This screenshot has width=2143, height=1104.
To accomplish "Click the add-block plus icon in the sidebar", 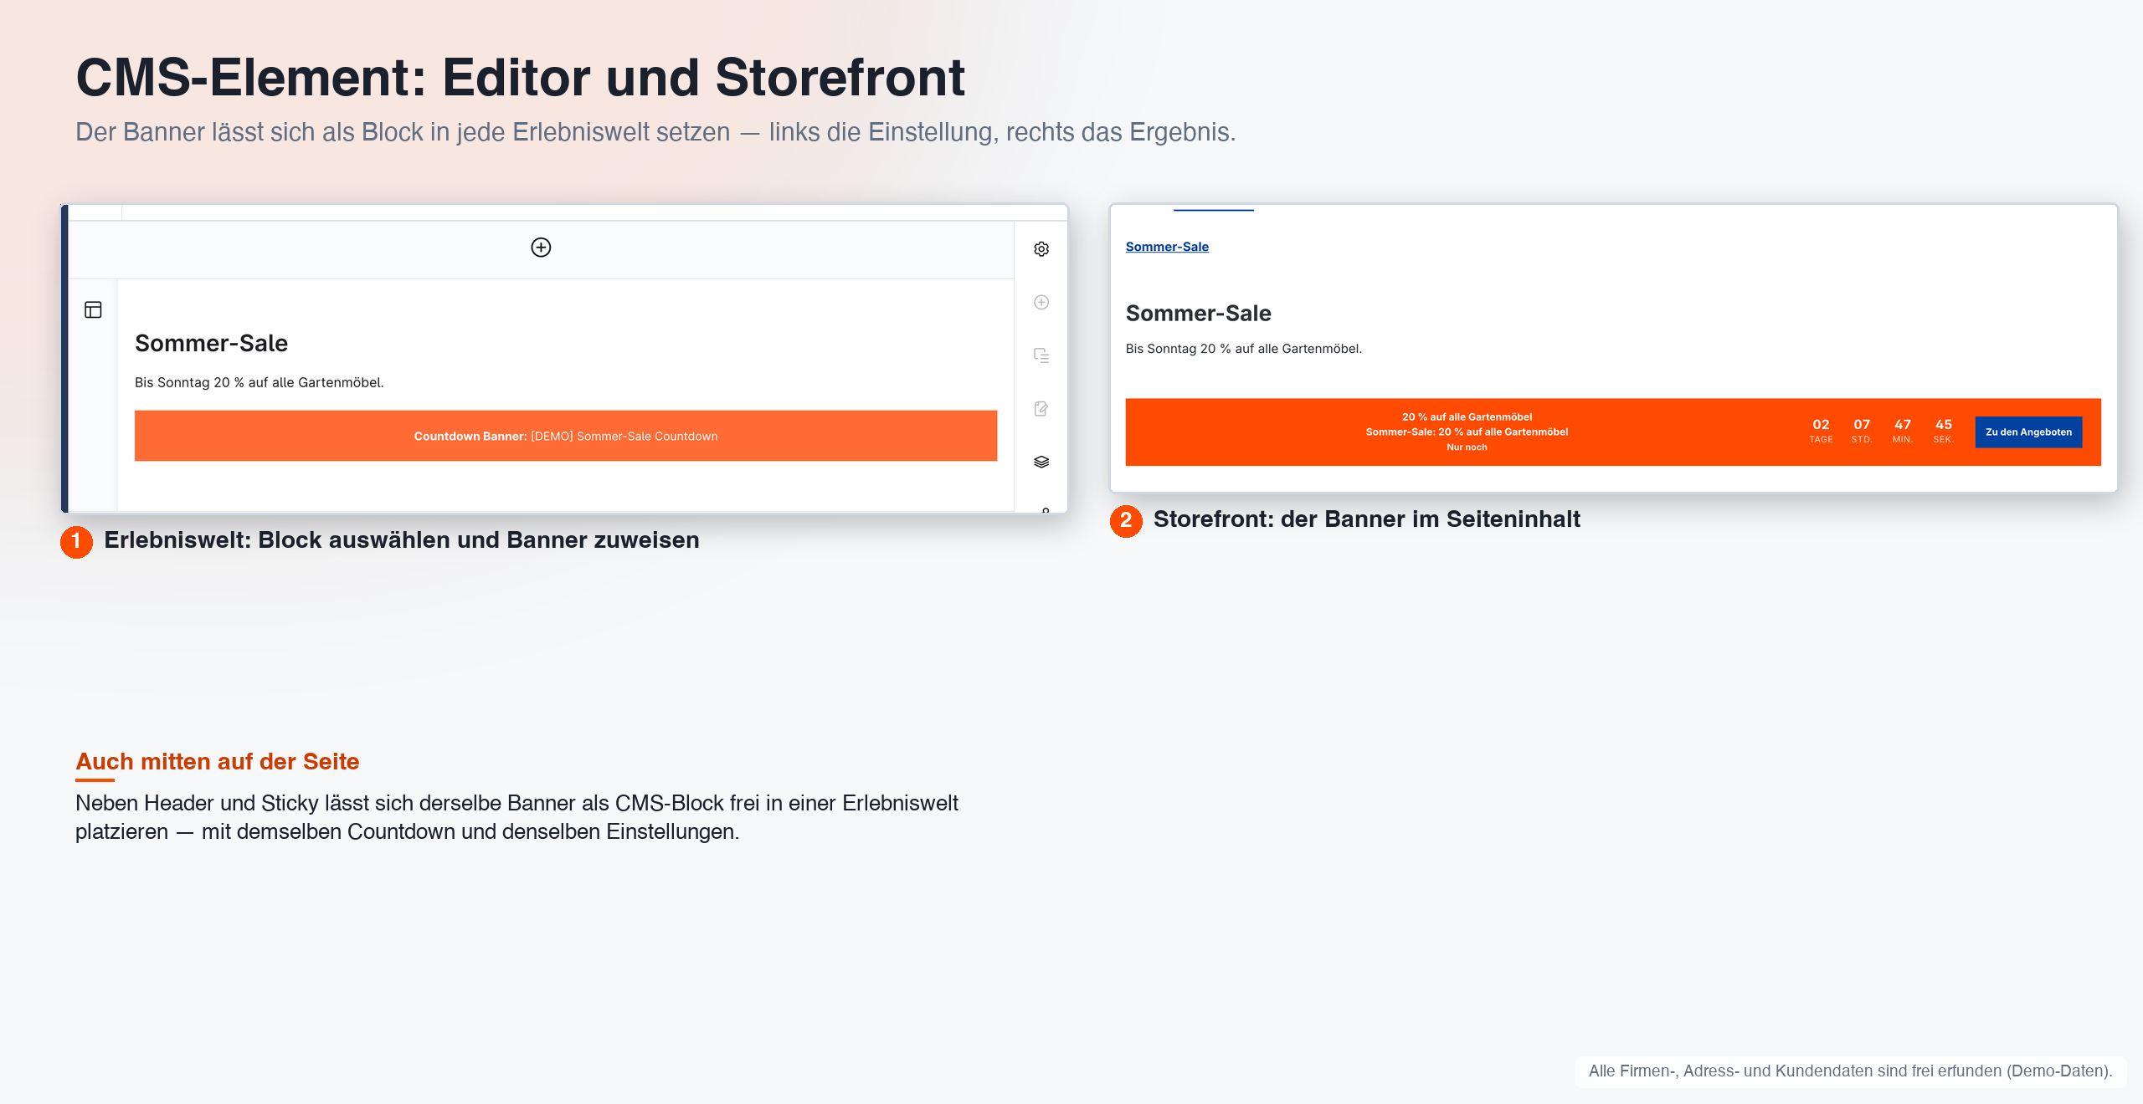I will [x=1041, y=303].
